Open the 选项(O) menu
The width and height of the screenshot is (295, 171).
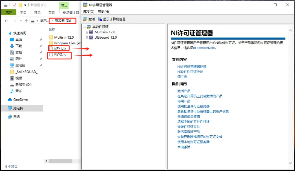click(x=88, y=12)
